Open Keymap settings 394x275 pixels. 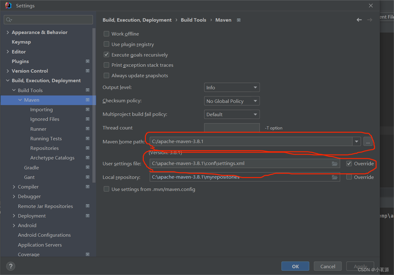click(21, 42)
